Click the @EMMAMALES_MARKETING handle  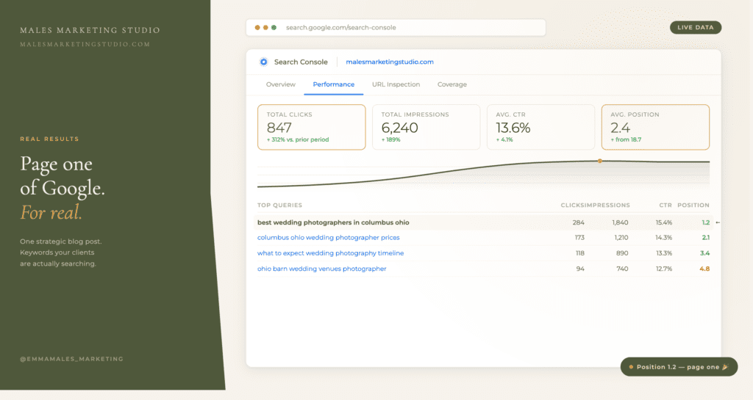coord(71,359)
